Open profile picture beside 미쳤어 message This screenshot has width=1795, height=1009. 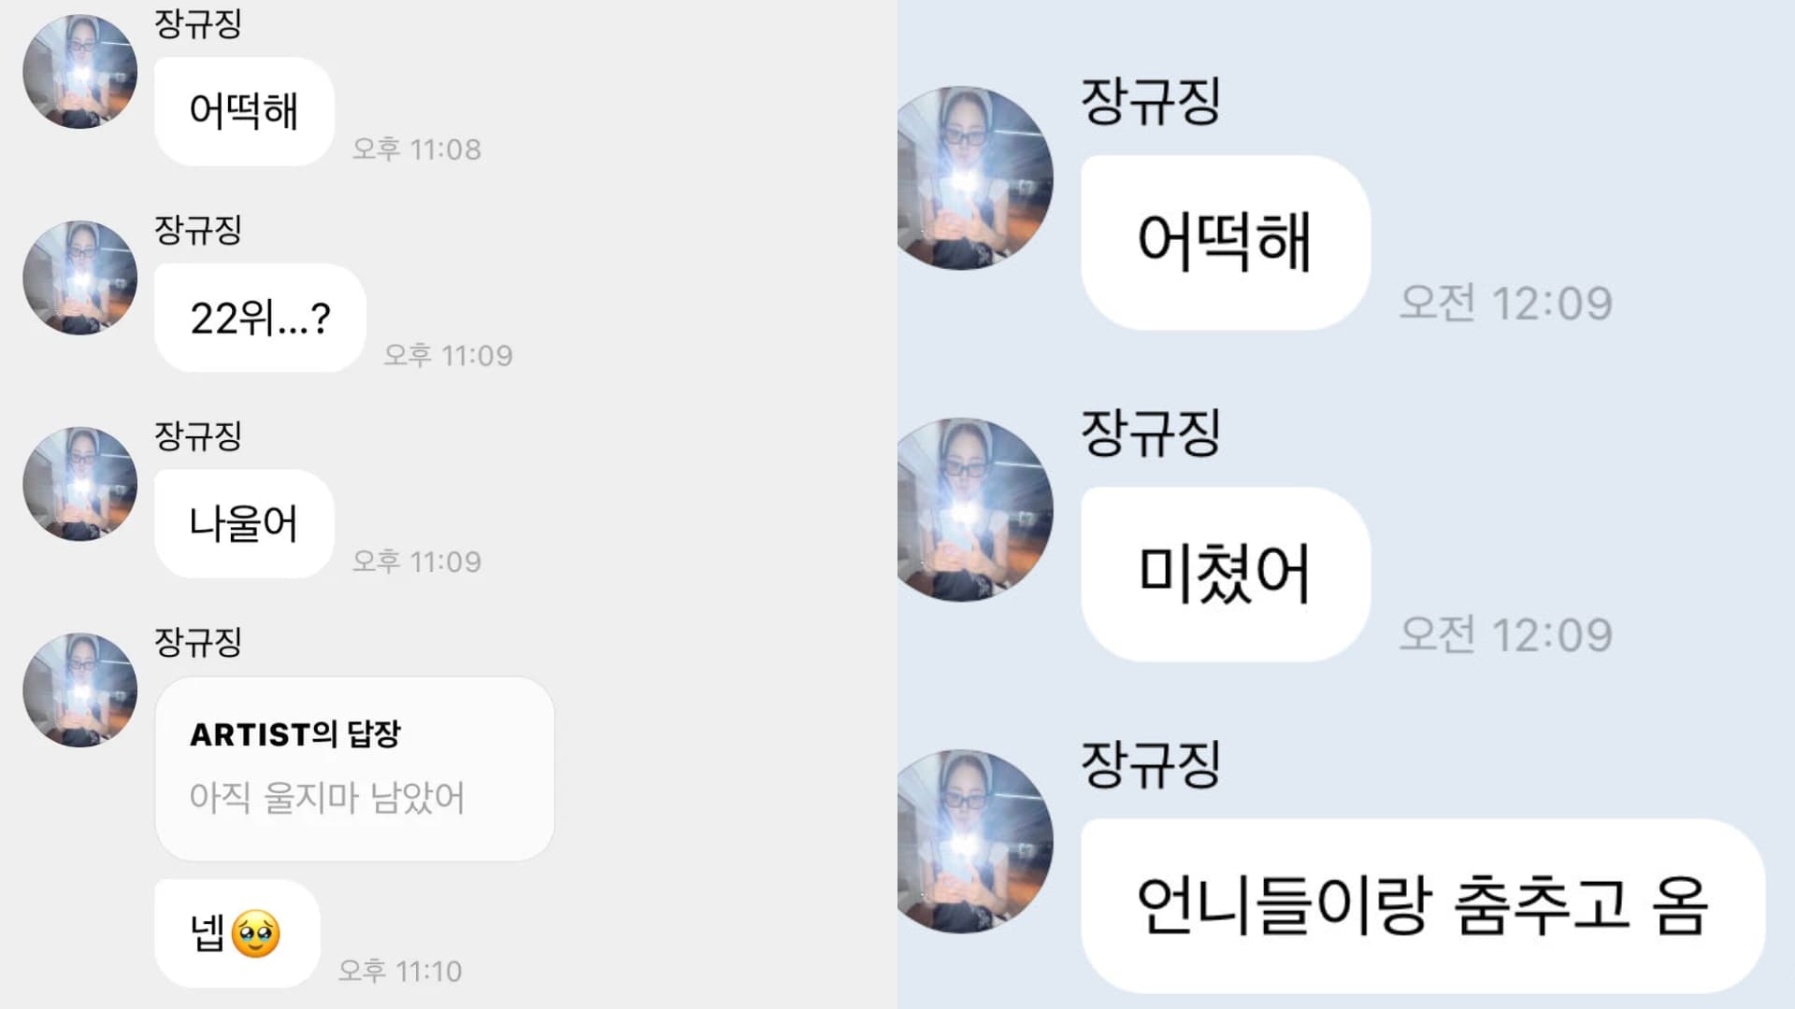click(x=975, y=509)
